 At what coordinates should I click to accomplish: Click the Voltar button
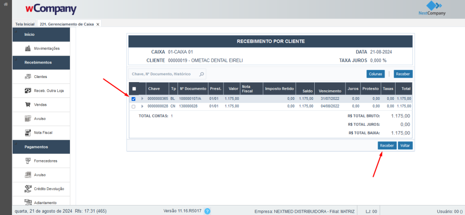[405, 146]
